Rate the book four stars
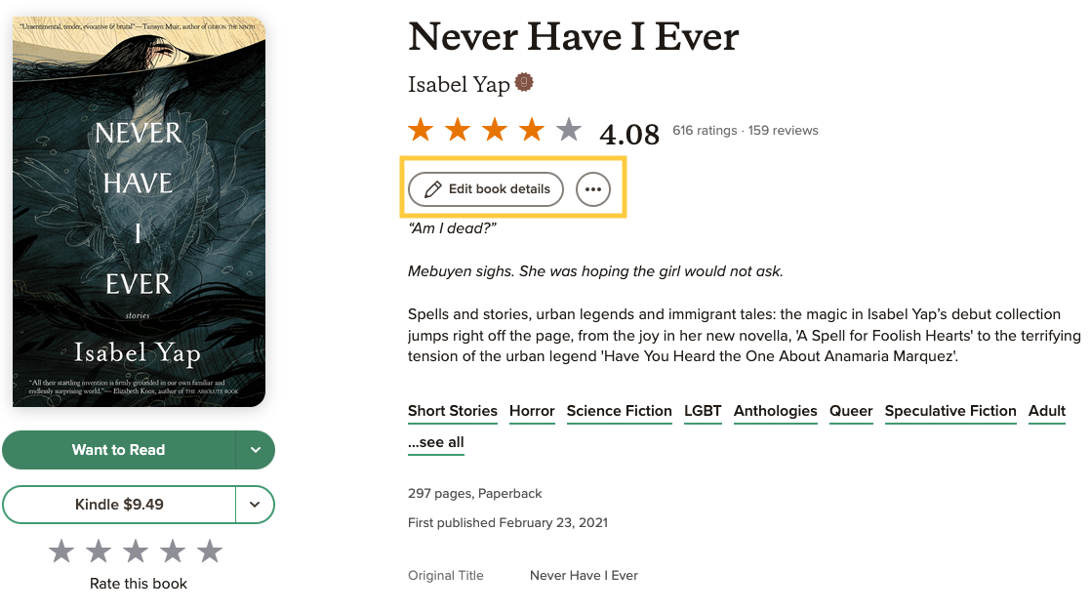Screen dimensions: 1090x612 click(x=173, y=552)
